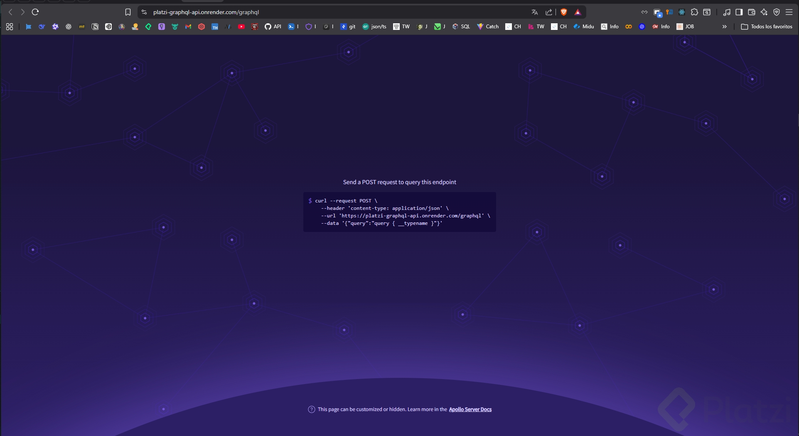Open the Notion bookmark
The height and width of the screenshot is (436, 799).
[95, 27]
